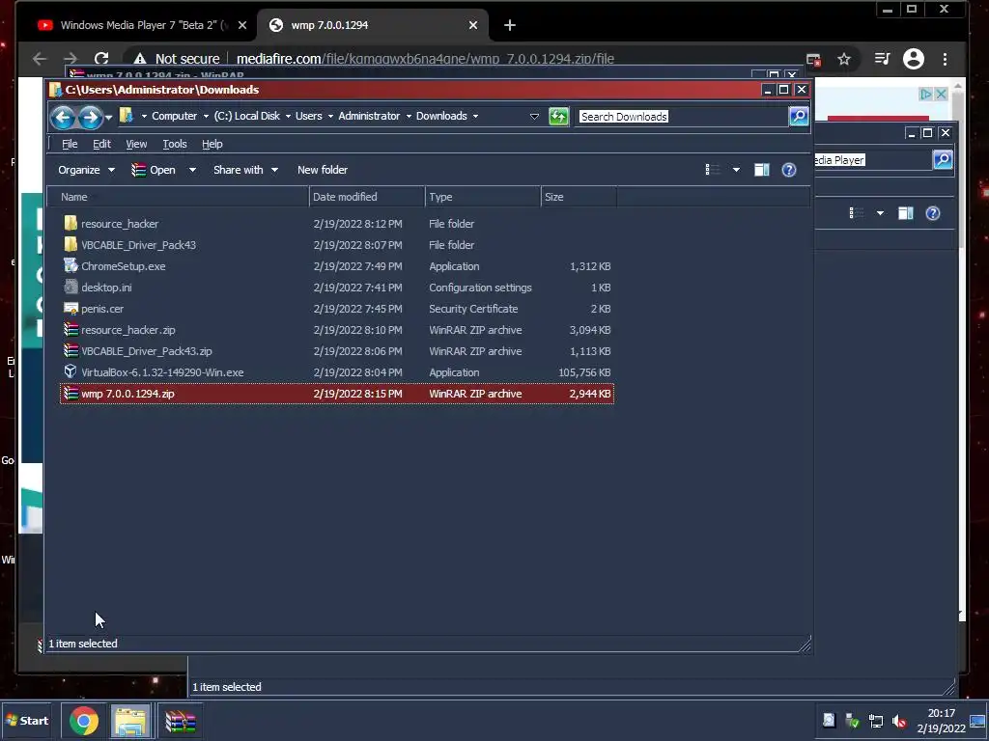Open the Share with dropdown
989x741 pixels.
coord(245,170)
